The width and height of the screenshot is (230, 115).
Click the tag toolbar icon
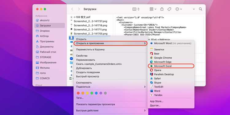(169, 9)
